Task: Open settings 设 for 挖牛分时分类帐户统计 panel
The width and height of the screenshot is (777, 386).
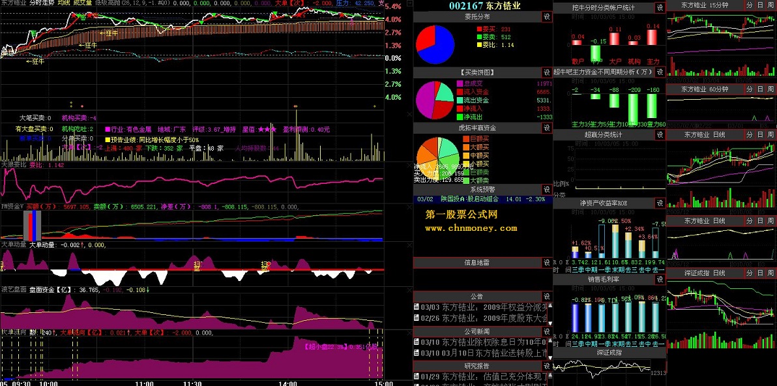Action: pos(660,7)
